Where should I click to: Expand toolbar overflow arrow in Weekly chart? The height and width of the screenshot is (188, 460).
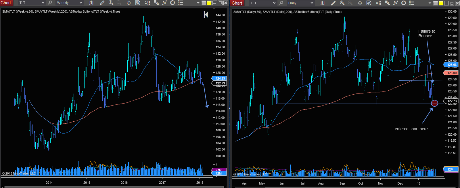pyautogui.click(x=198, y=3)
